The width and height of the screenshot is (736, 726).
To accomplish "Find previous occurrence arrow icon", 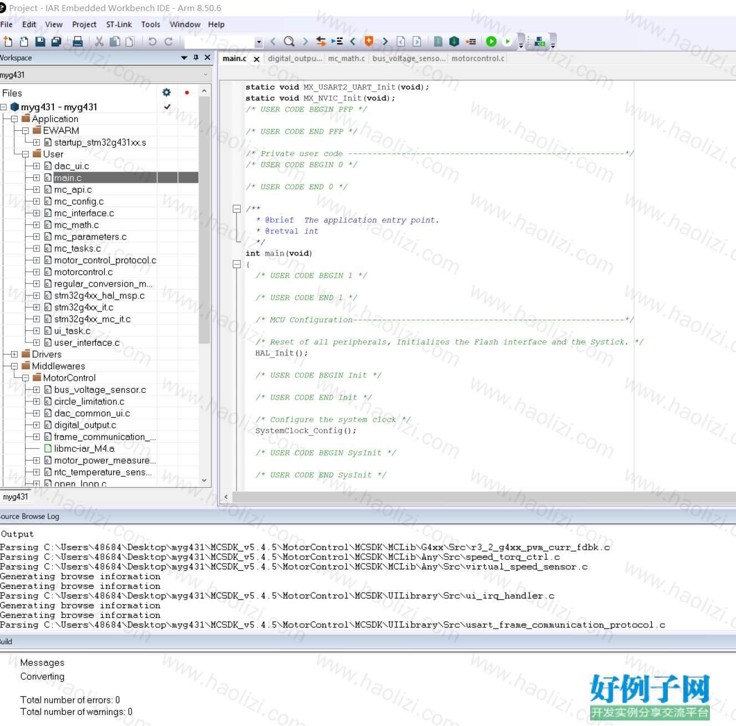I will coord(273,42).
